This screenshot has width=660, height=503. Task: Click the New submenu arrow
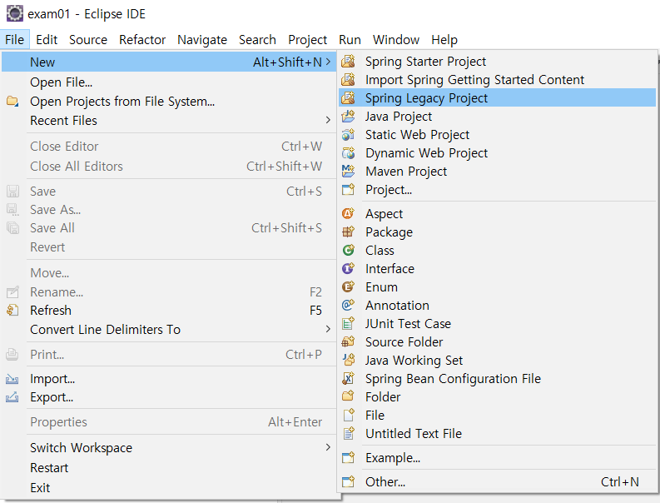click(x=328, y=62)
